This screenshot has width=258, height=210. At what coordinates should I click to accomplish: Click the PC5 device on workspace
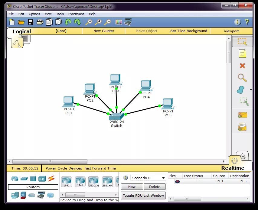[x=168, y=104]
